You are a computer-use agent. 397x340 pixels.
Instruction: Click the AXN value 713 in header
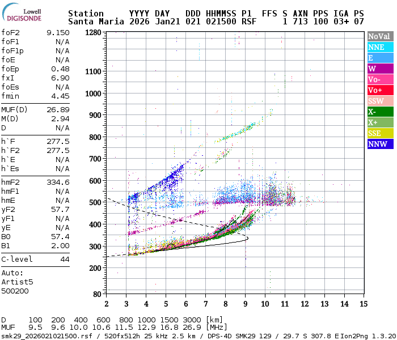(x=300, y=22)
